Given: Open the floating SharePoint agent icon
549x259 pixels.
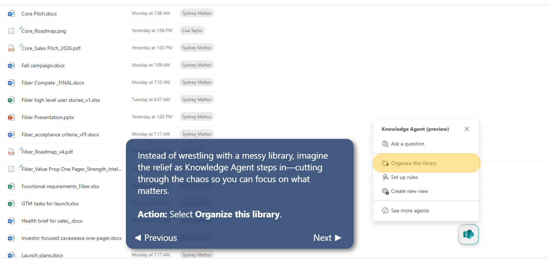Looking at the screenshot, I should 468,234.
